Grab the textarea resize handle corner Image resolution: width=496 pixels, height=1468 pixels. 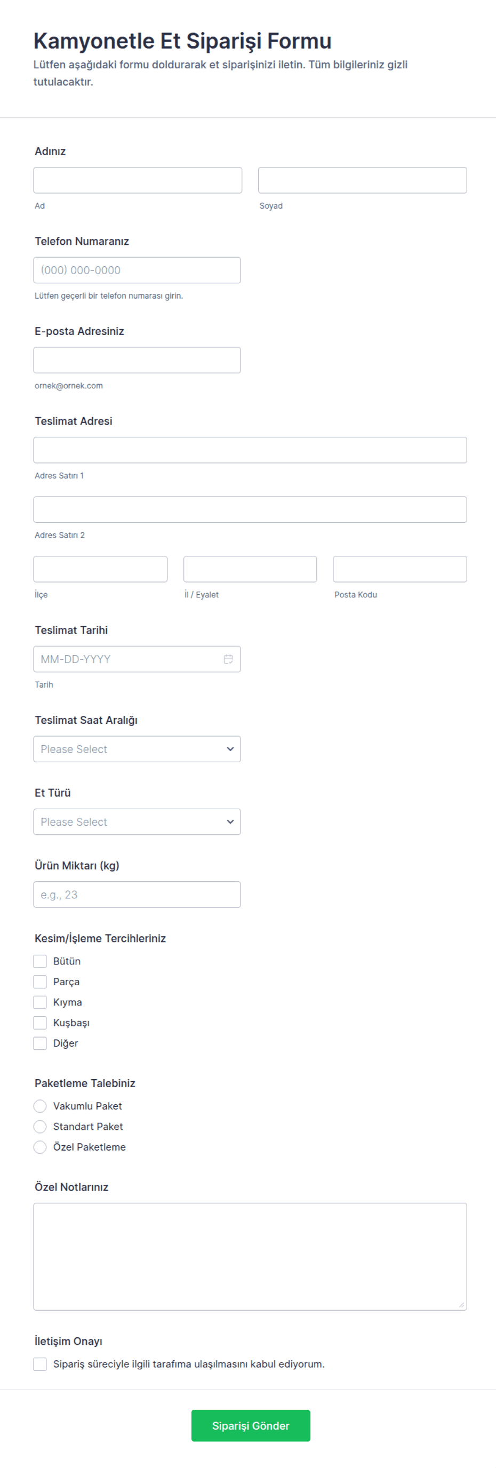click(461, 1305)
